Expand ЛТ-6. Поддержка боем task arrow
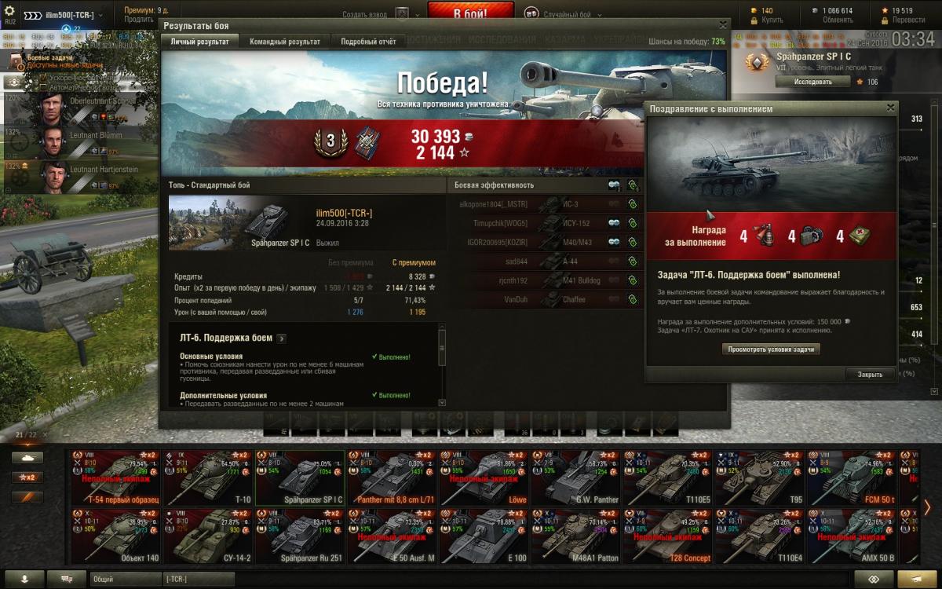The height and width of the screenshot is (589, 942). (282, 338)
